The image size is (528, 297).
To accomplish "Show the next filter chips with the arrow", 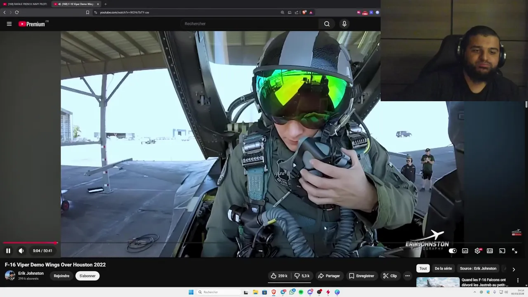I will tap(514, 269).
